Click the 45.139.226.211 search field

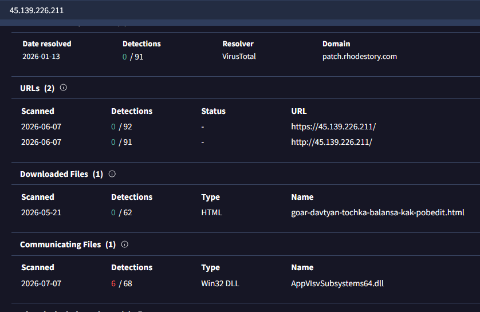click(240, 10)
